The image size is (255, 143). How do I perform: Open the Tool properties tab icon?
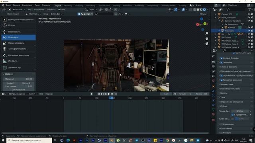214,56
